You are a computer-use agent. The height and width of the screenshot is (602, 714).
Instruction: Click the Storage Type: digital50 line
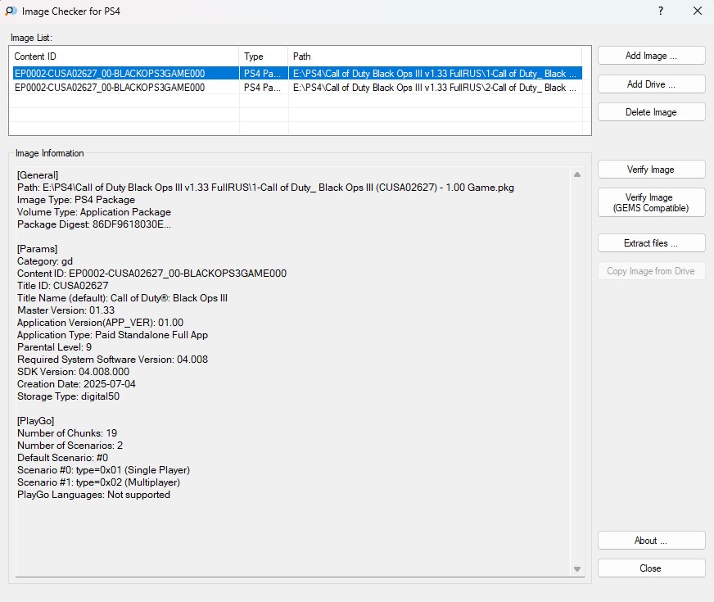click(x=68, y=396)
